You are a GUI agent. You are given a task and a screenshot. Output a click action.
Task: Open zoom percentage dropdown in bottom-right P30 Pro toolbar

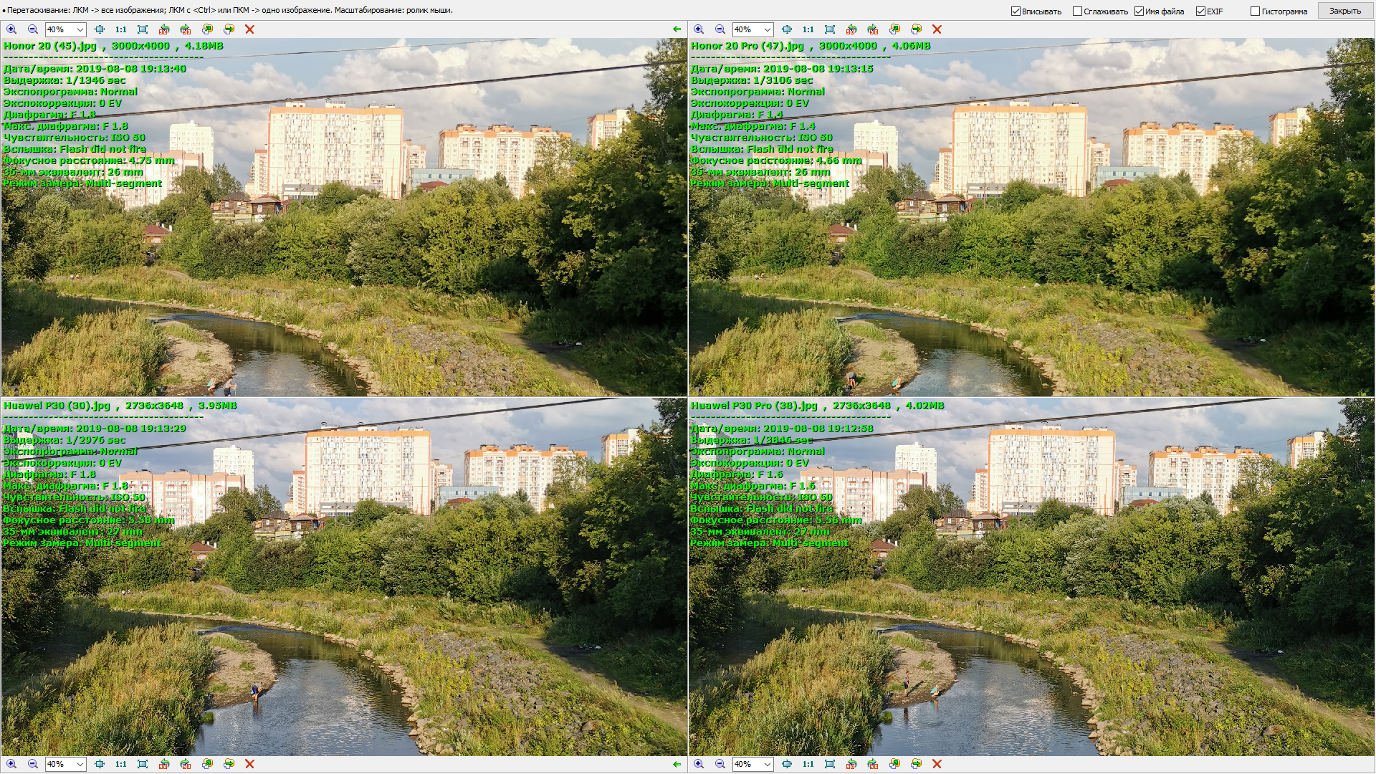point(768,764)
